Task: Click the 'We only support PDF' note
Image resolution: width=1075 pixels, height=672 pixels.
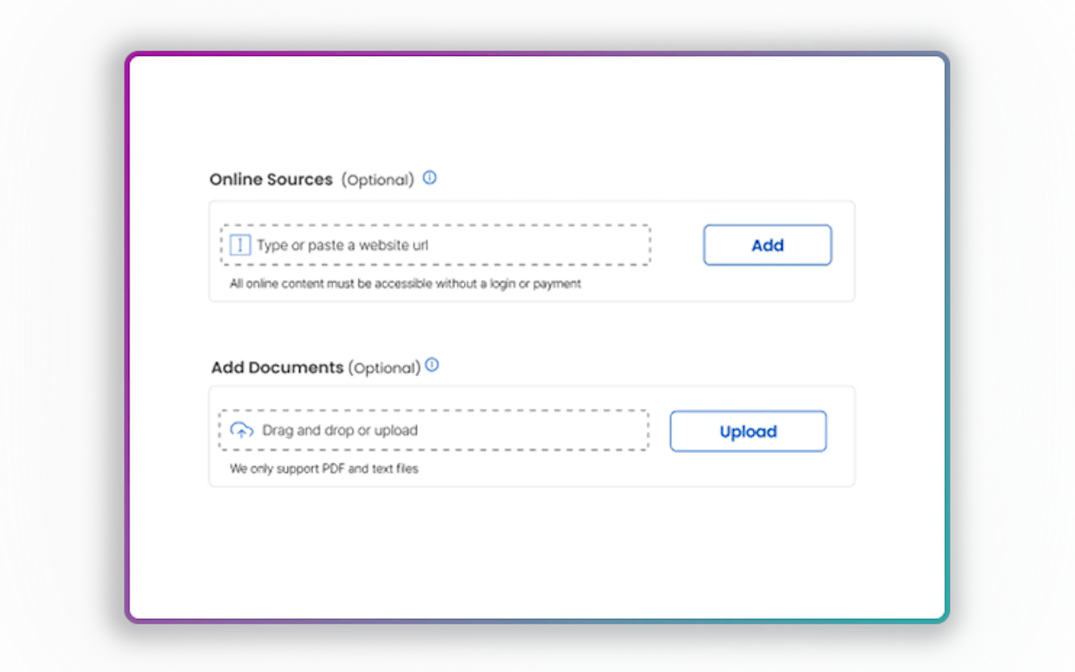Action: tap(324, 468)
